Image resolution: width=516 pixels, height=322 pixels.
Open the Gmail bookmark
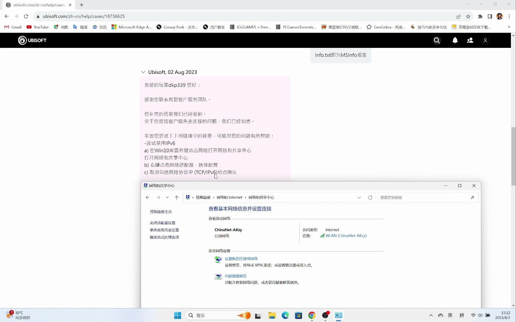13,27
